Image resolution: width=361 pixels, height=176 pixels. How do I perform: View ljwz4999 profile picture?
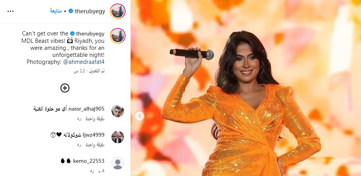[118, 137]
